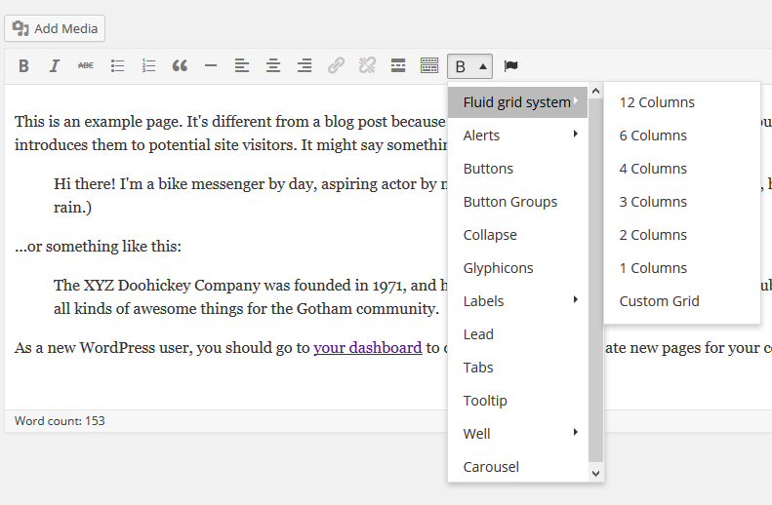
Task: Click the XYZ Doohickey Company quote text
Action: 251,297
